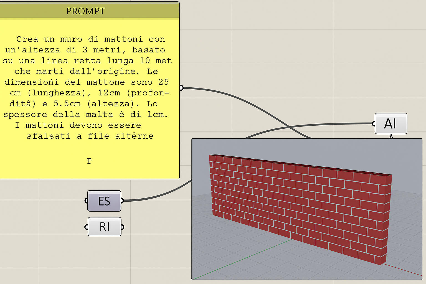426x284 pixels.
Task: Click the PROMPT panel output grip
Action: coord(181,88)
